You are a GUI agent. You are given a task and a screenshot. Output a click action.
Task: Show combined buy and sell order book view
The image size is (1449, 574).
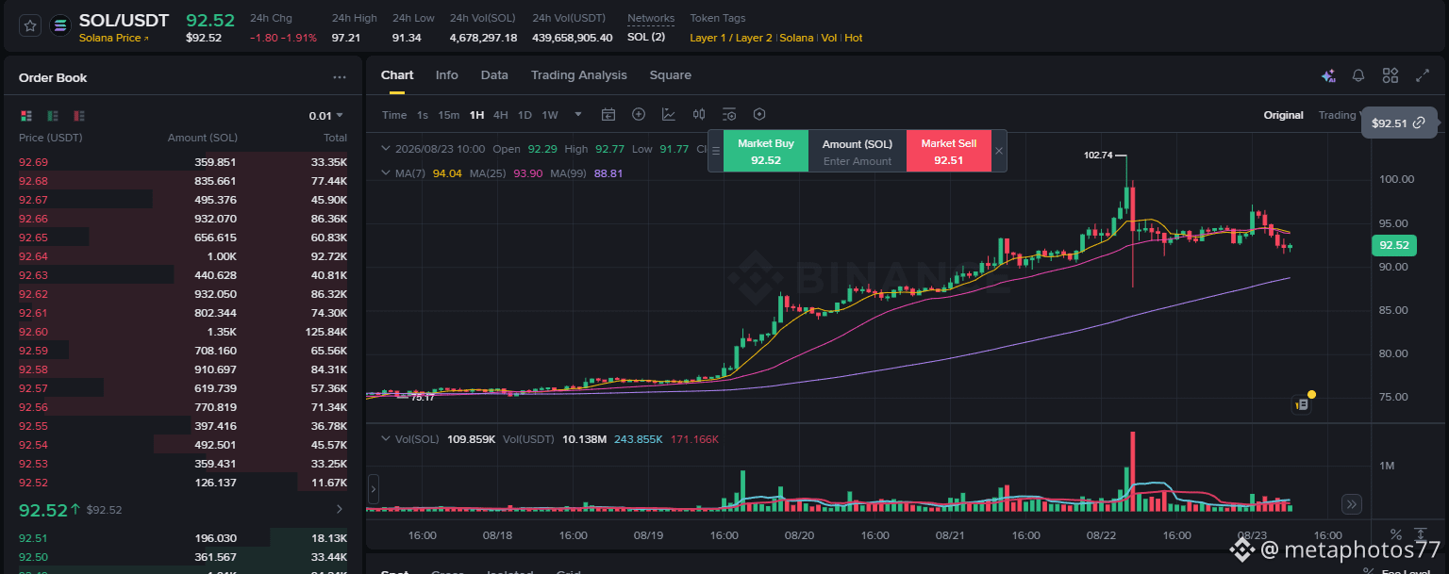26,116
